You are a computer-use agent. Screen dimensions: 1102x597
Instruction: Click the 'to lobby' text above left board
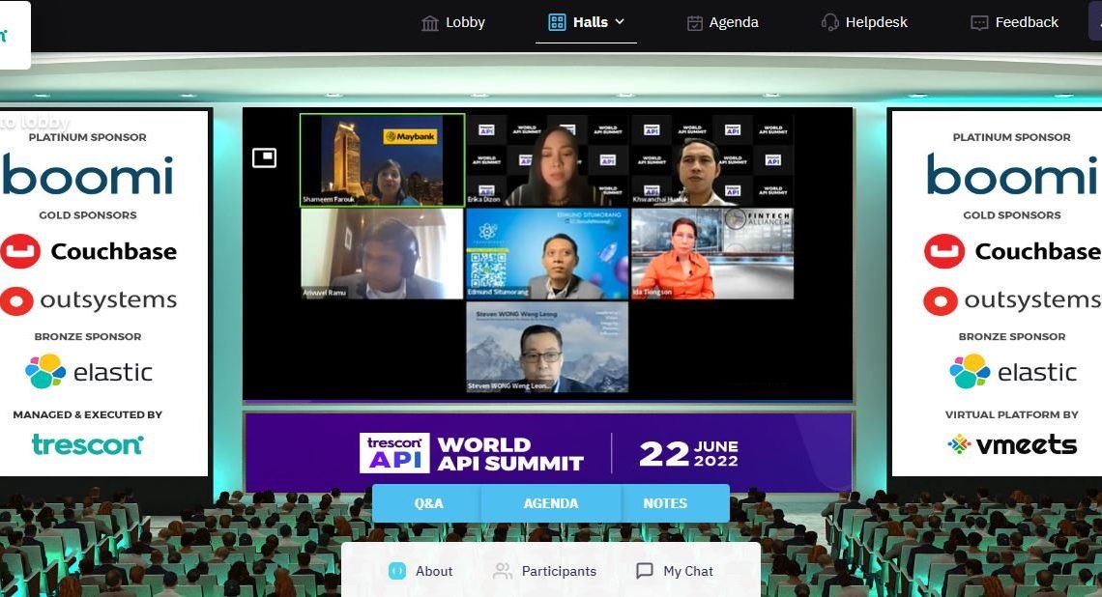click(x=35, y=123)
